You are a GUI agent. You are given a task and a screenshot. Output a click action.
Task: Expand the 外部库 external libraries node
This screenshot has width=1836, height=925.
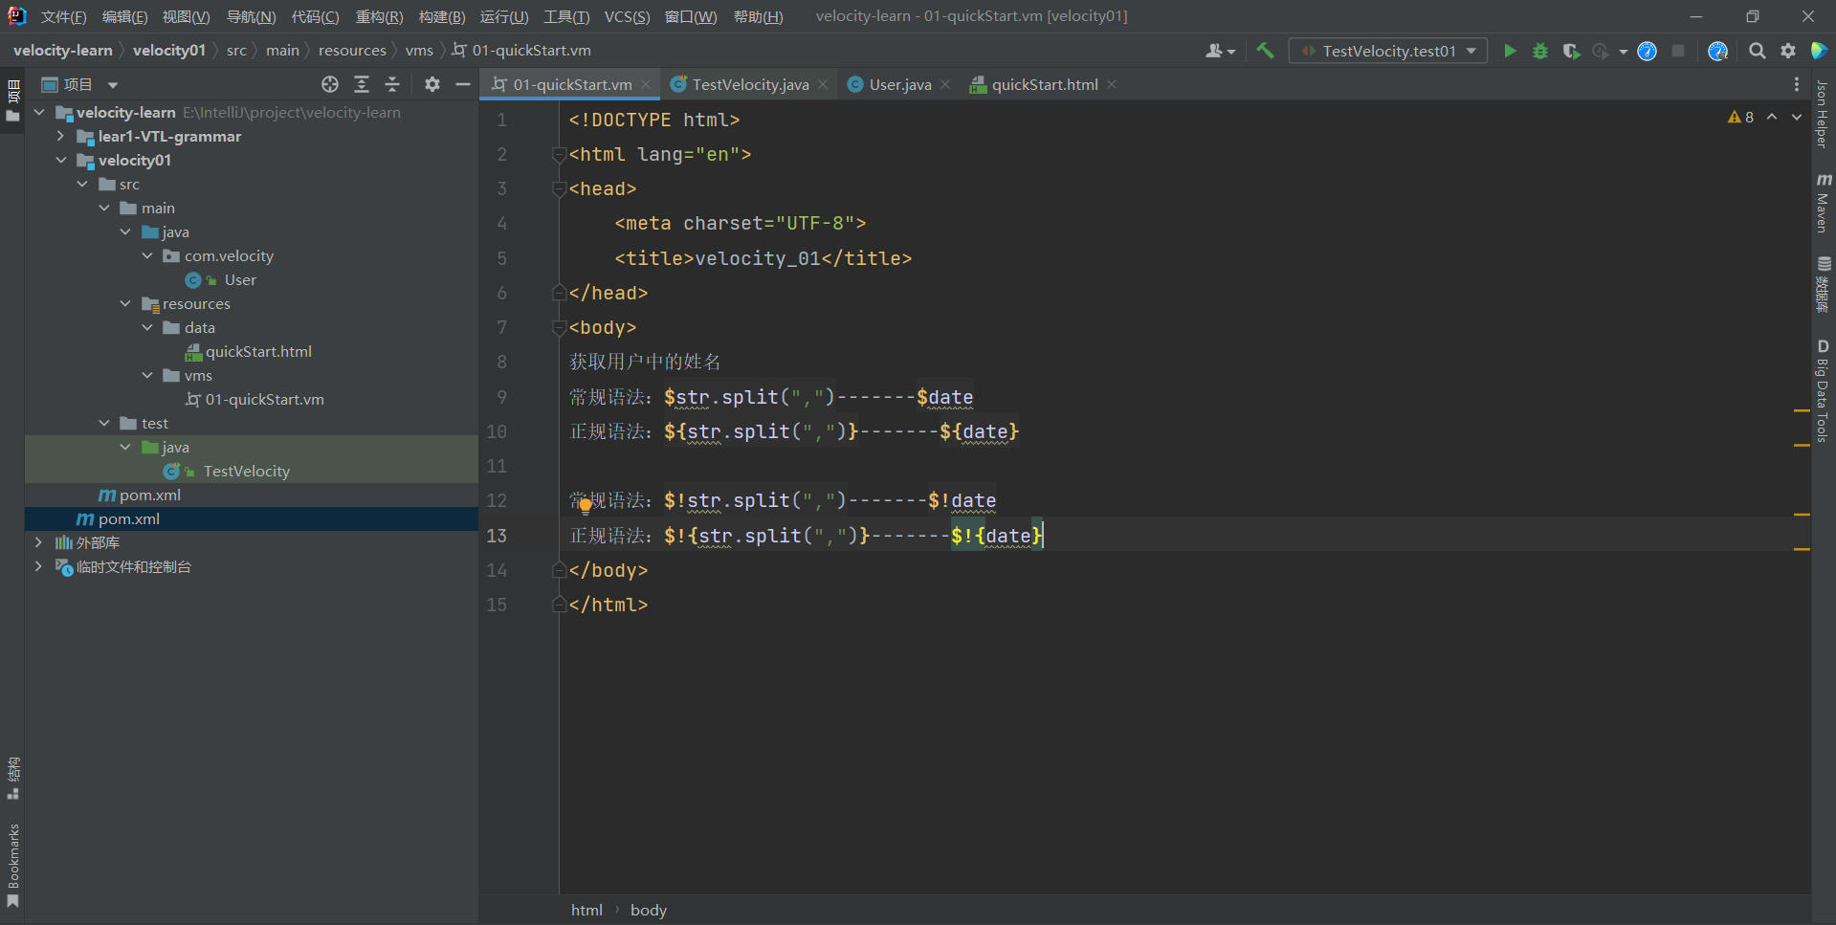pyautogui.click(x=38, y=542)
